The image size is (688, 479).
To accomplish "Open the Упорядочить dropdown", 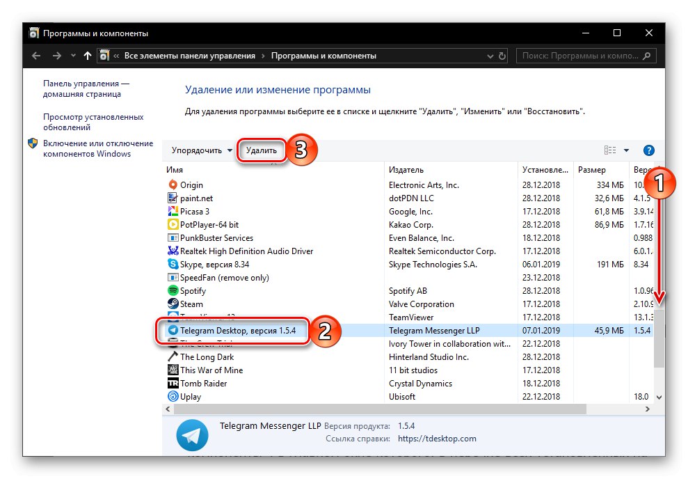I will [202, 150].
